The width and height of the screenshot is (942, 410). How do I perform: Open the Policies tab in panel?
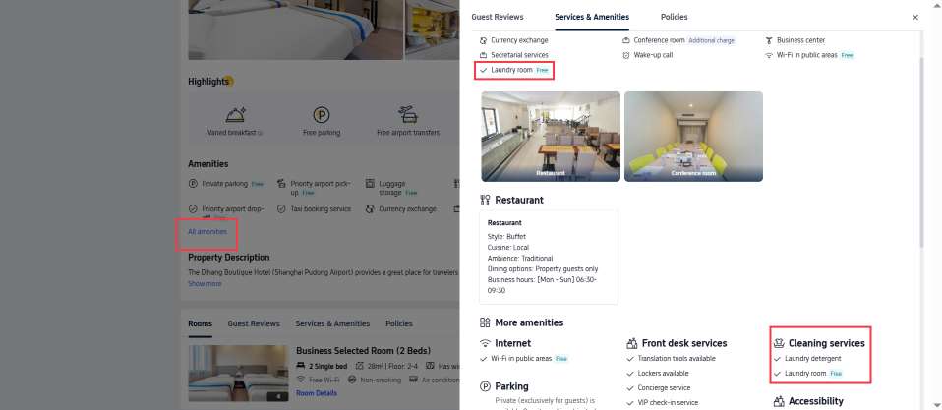(x=674, y=17)
